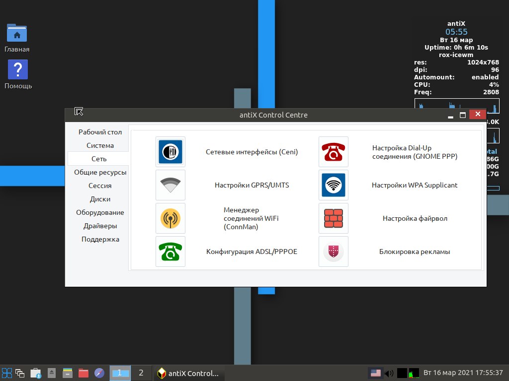Screen dimensions: 509x381
Task: Open the blue WPA Supplicant wifi icon
Action: pyautogui.click(x=334, y=185)
